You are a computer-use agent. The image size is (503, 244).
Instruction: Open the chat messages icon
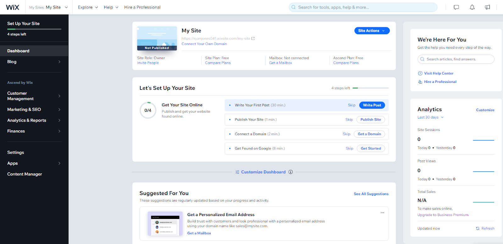(456, 7)
